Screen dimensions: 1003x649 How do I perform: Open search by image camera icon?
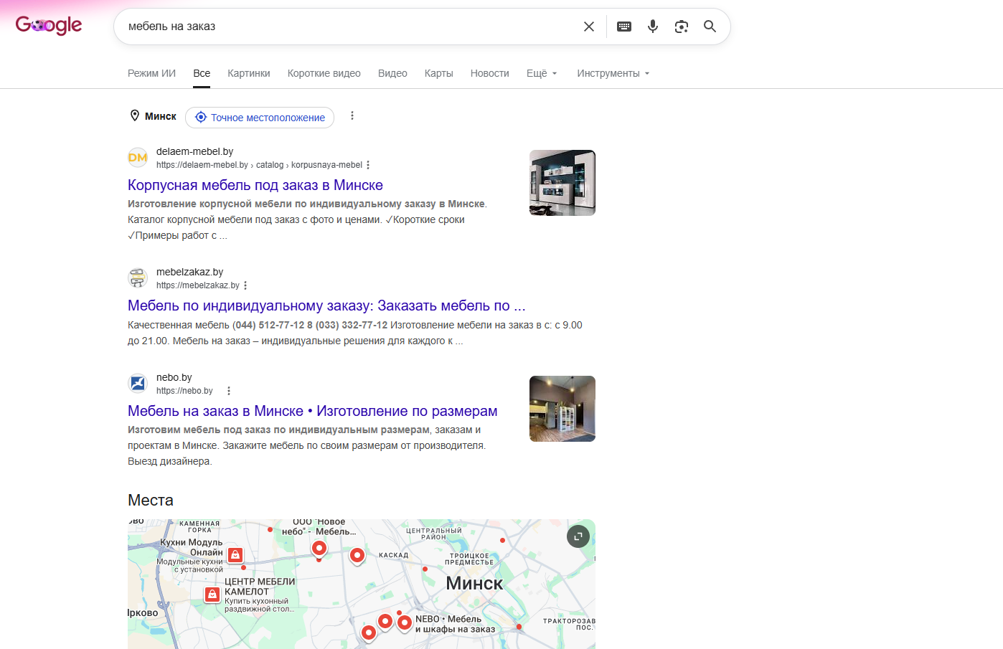[x=682, y=27]
